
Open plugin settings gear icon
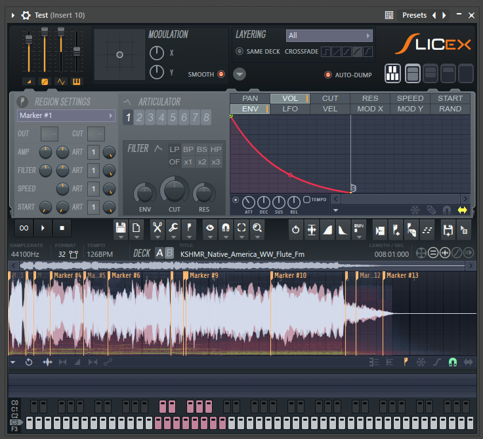tap(26, 15)
